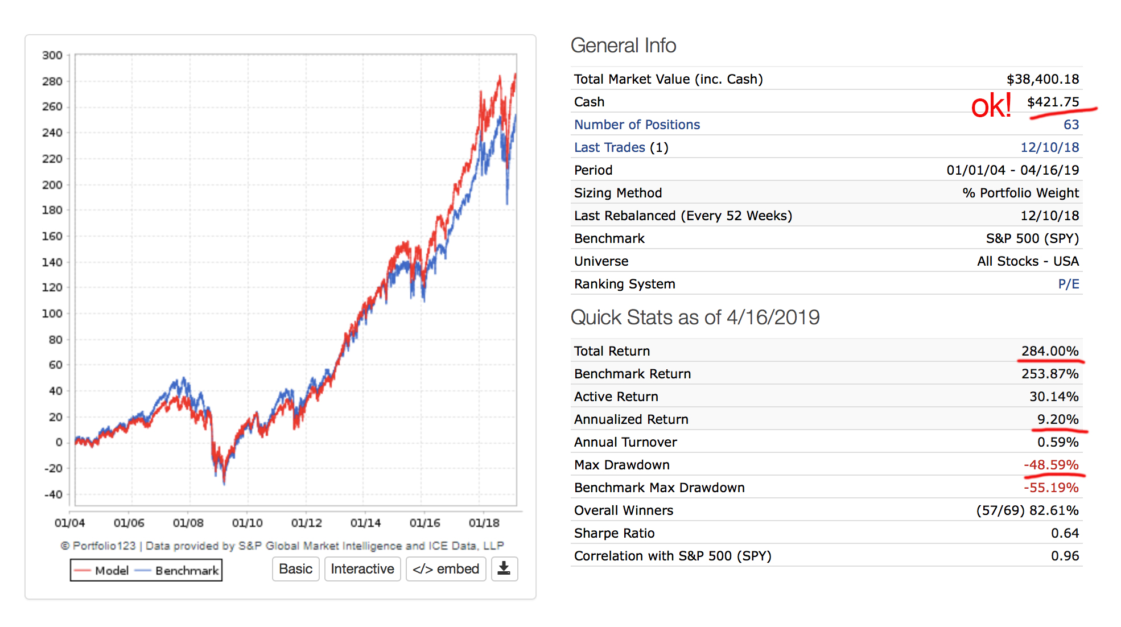Click the 12/10/18 last trades date link
The image size is (1121, 627).
coord(1049,147)
